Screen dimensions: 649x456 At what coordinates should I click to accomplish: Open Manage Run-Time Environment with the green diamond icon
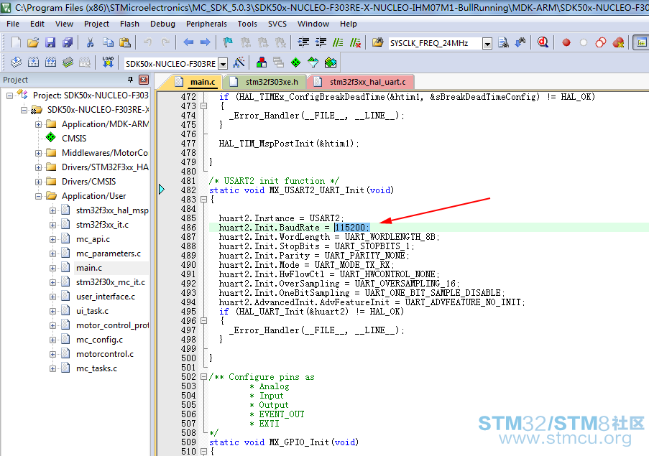[x=295, y=62]
